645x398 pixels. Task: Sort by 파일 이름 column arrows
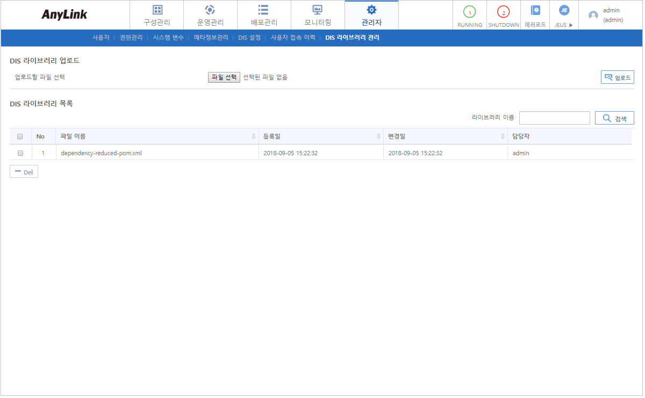point(254,136)
